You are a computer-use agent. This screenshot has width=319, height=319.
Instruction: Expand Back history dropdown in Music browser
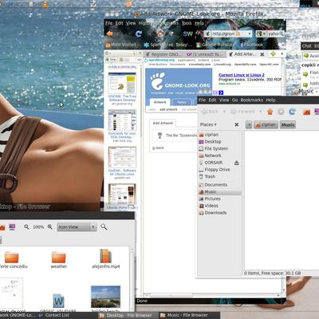(x=224, y=112)
